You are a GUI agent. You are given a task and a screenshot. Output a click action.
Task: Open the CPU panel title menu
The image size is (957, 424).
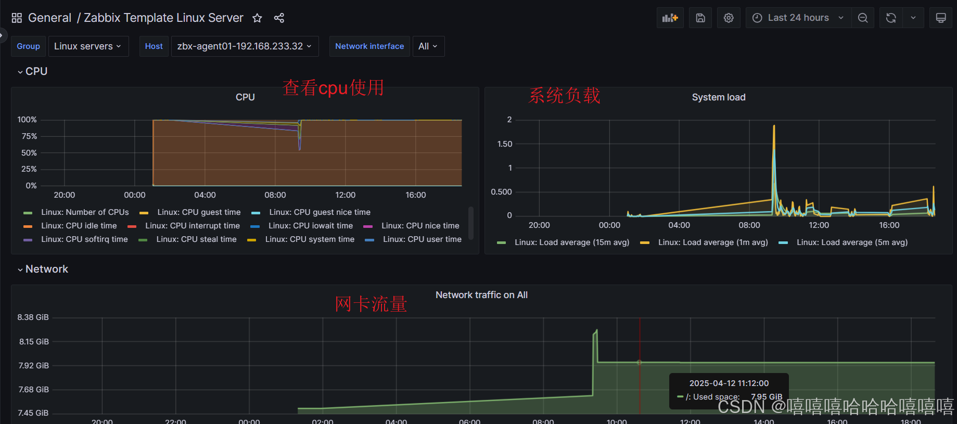(x=245, y=97)
